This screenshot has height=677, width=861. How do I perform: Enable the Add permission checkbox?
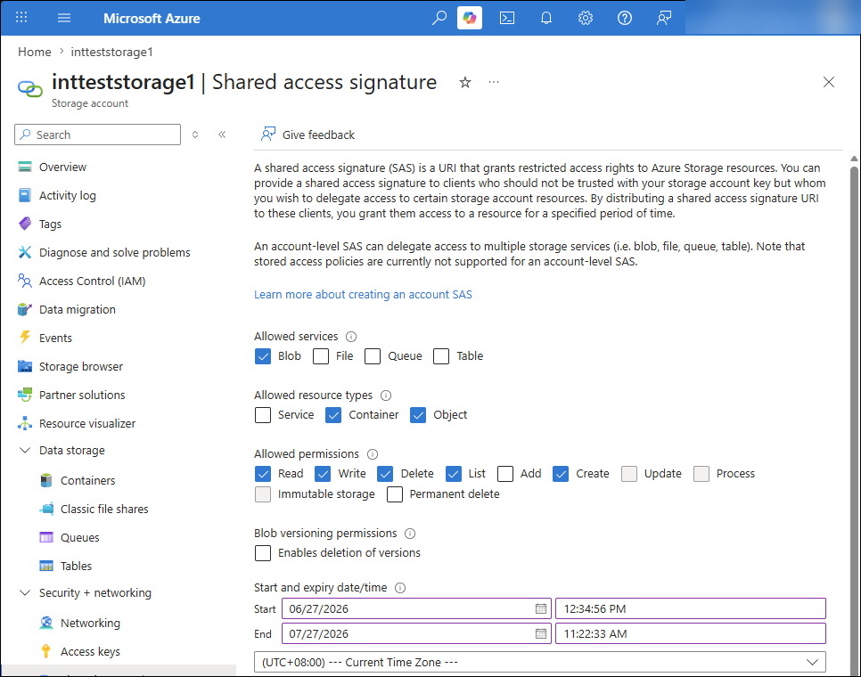pyautogui.click(x=505, y=474)
